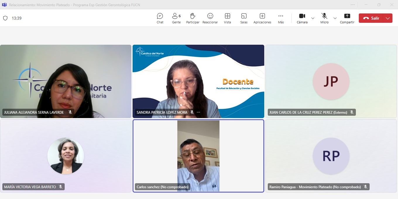This screenshot has width=398, height=199.
Task: Expand camera options dropdown arrow
Action: pos(313,18)
